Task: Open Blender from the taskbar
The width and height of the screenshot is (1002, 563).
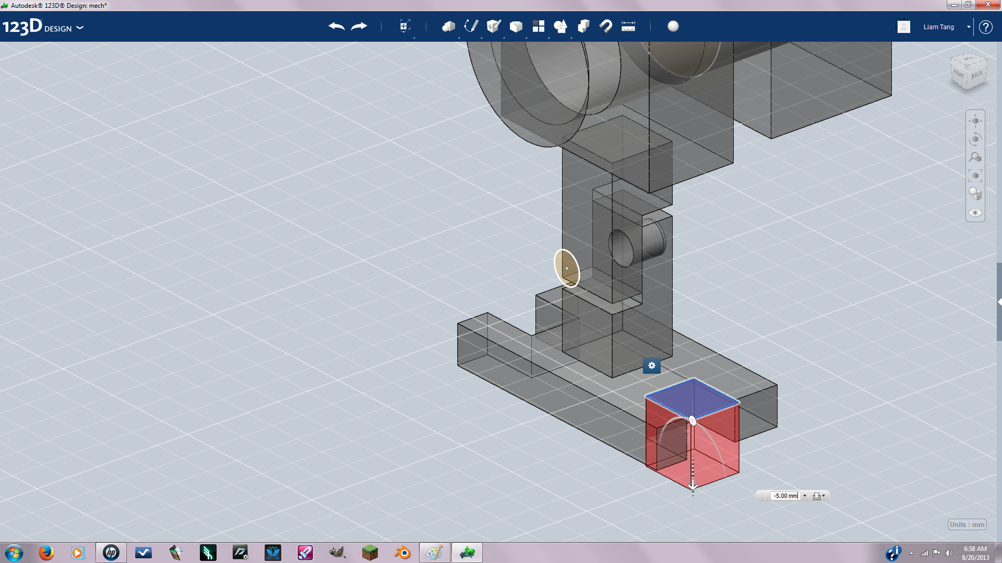Action: coord(402,553)
